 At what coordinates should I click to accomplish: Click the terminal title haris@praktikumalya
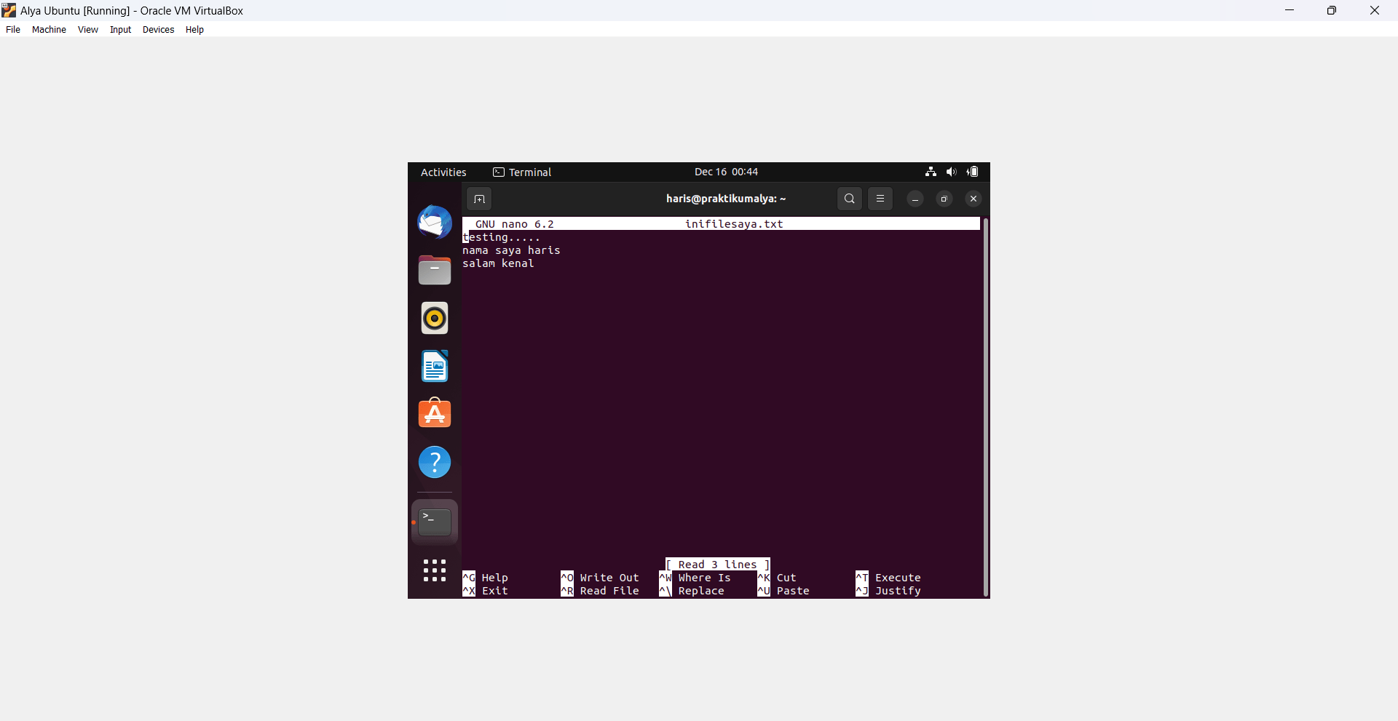click(x=726, y=199)
